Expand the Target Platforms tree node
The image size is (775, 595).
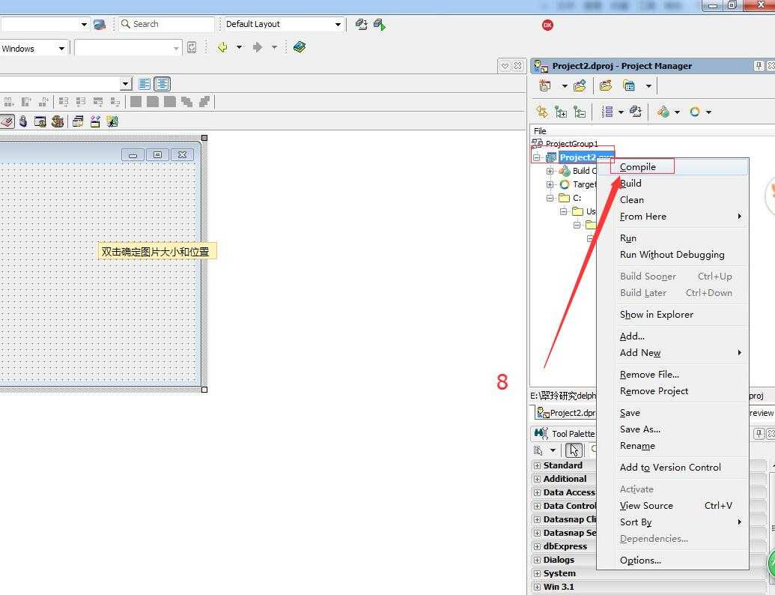tap(550, 184)
